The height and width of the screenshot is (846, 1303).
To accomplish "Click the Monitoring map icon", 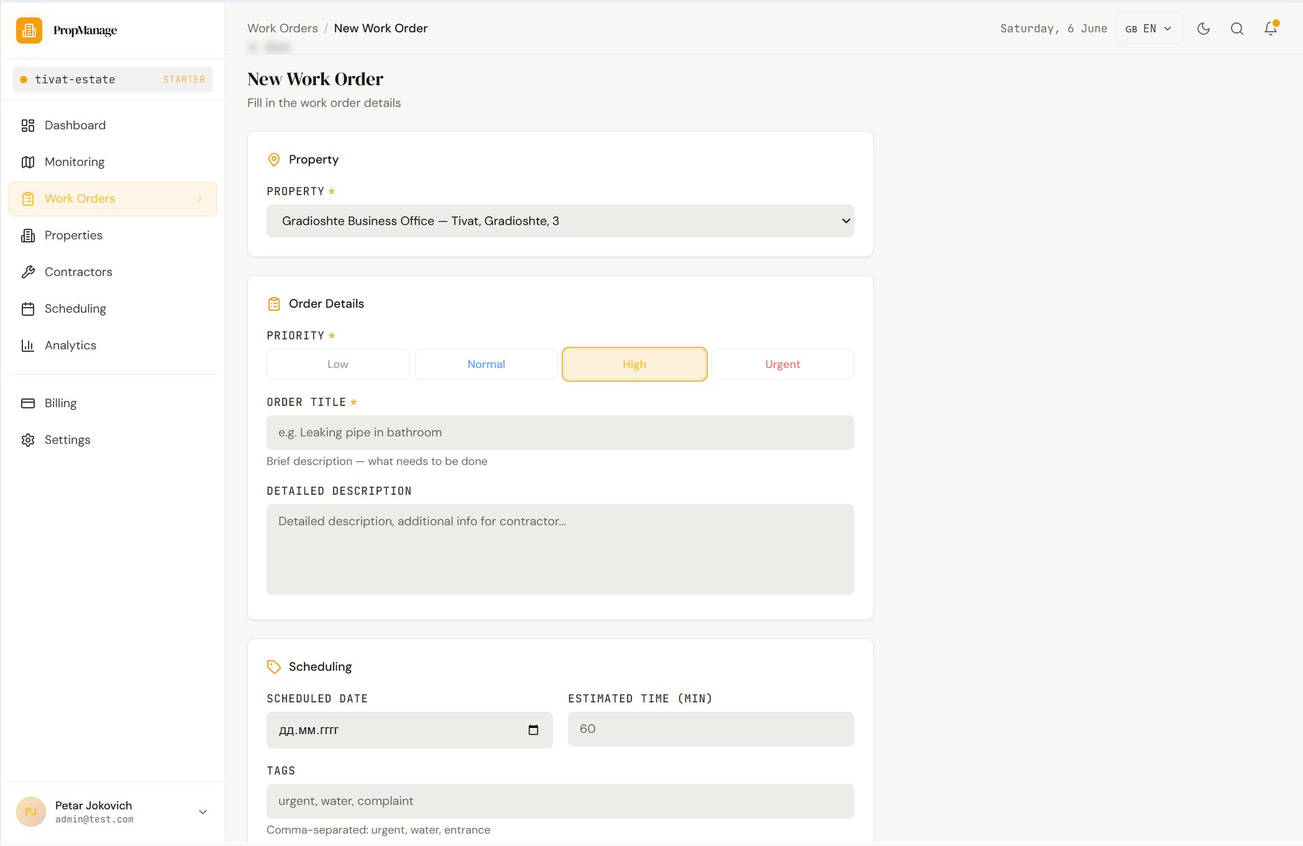I will (28, 162).
